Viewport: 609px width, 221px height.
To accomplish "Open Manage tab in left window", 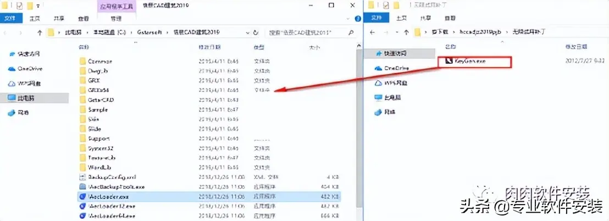I will (116, 18).
